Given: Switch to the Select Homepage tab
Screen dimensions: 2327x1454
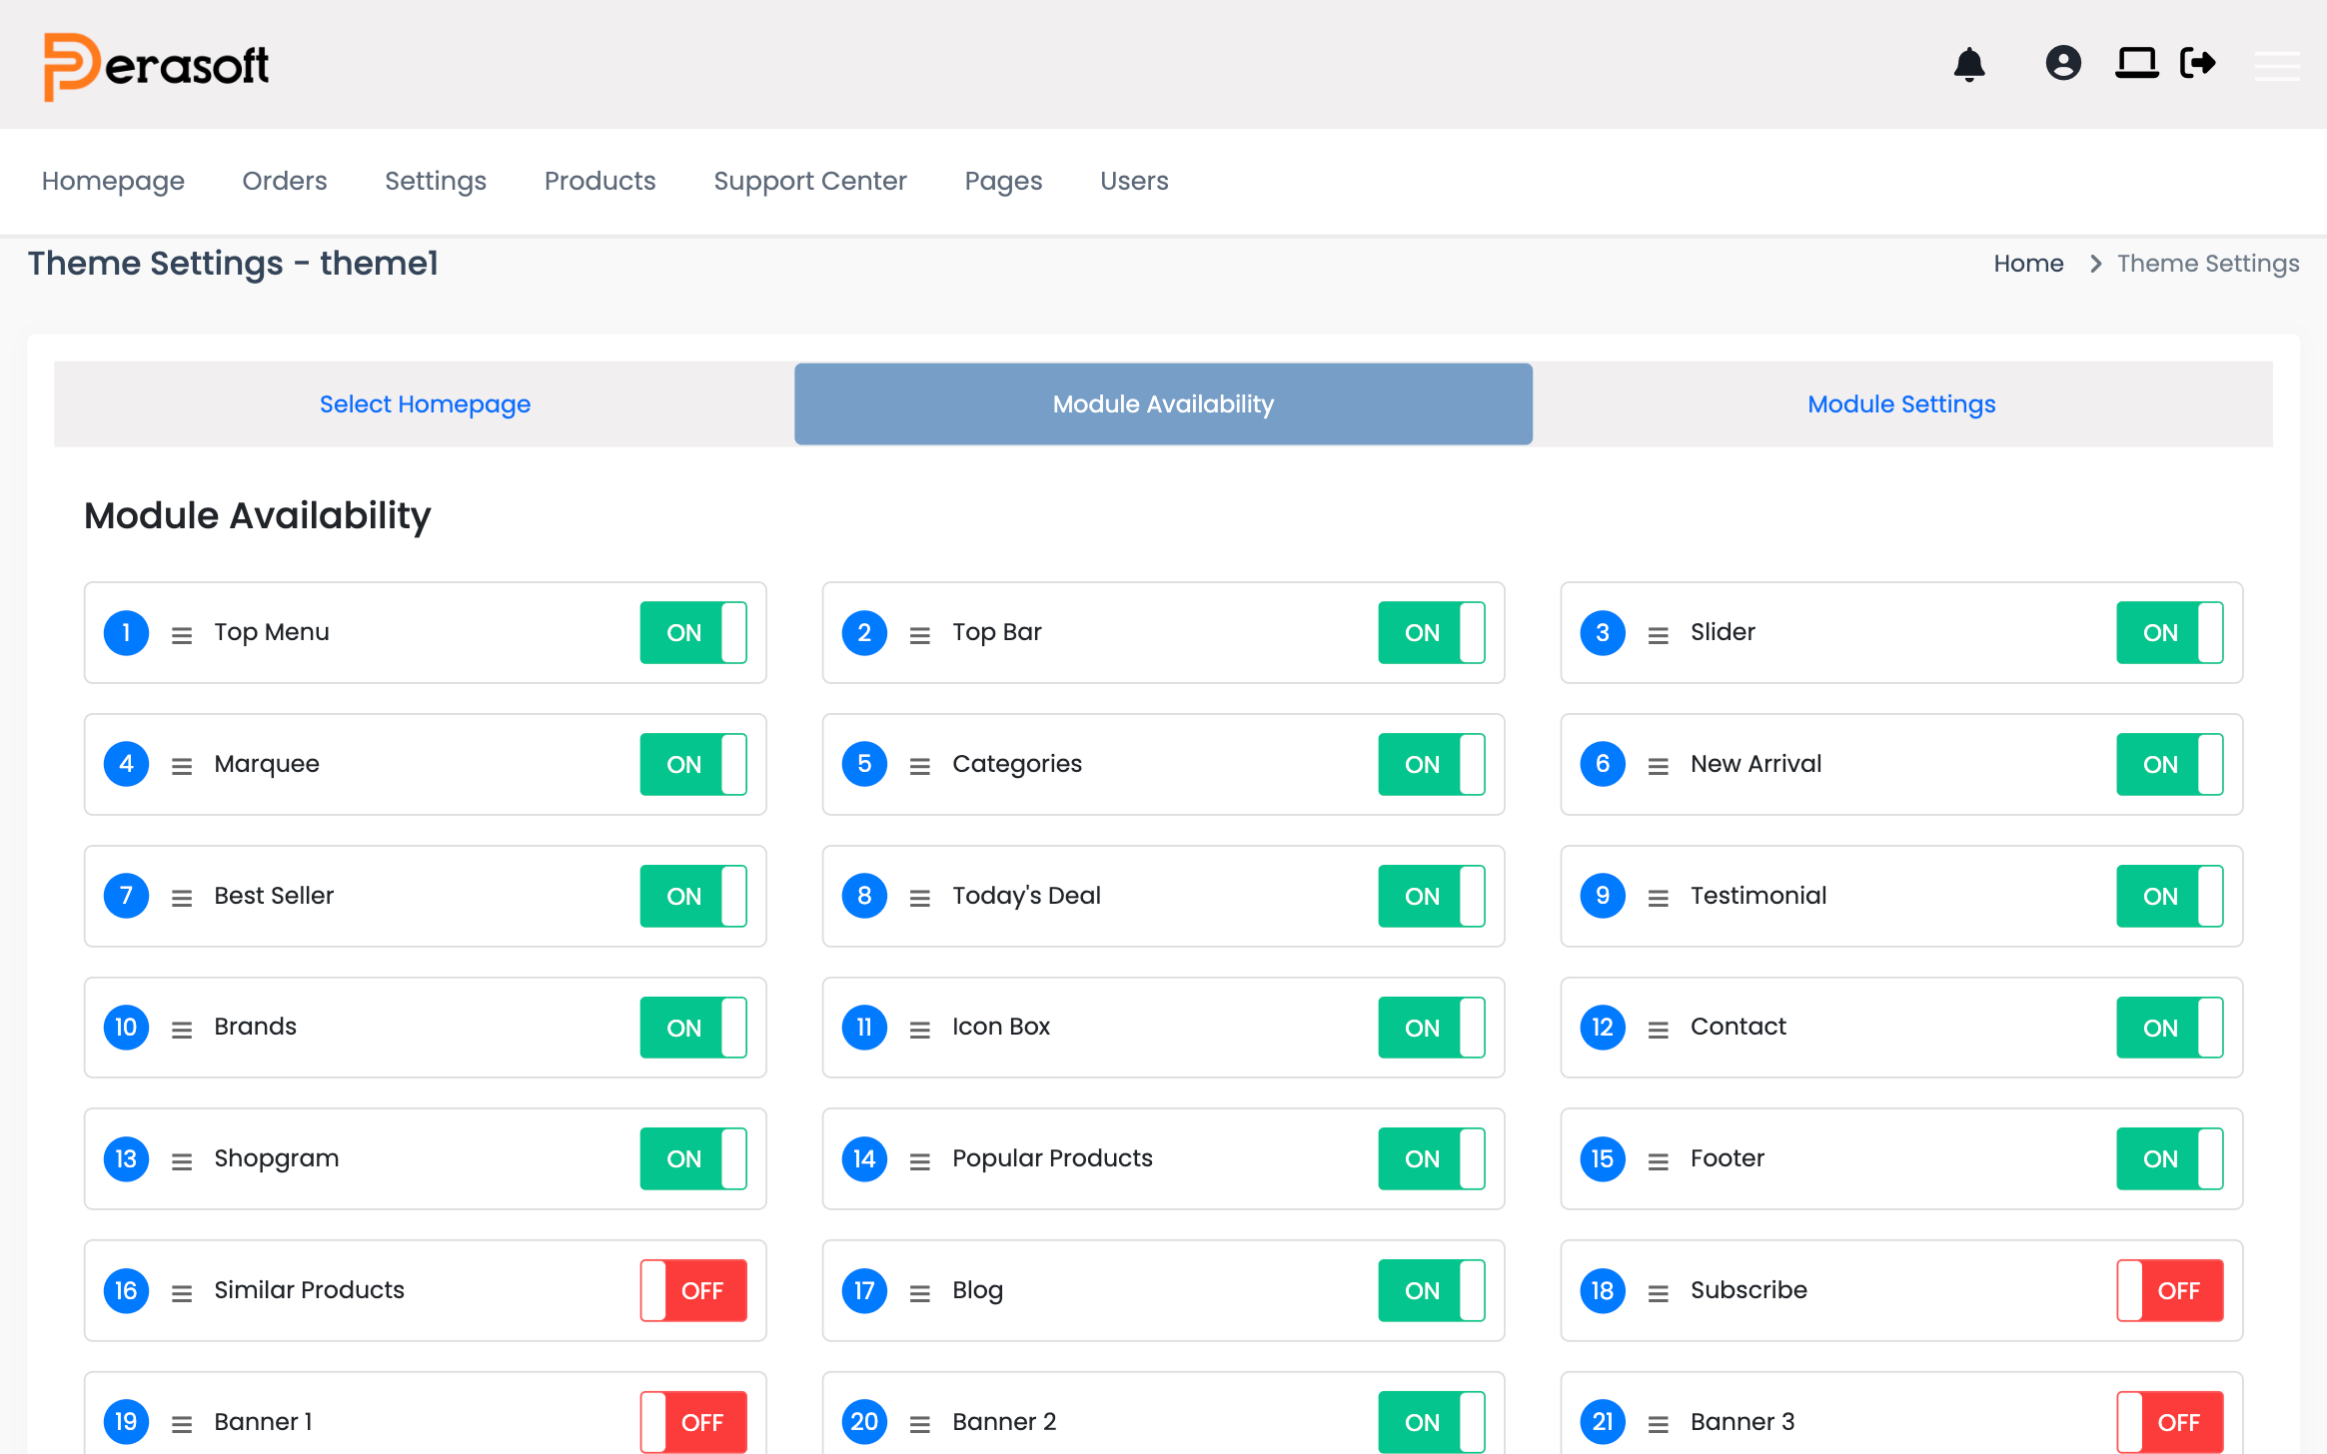Looking at the screenshot, I should [x=425, y=404].
